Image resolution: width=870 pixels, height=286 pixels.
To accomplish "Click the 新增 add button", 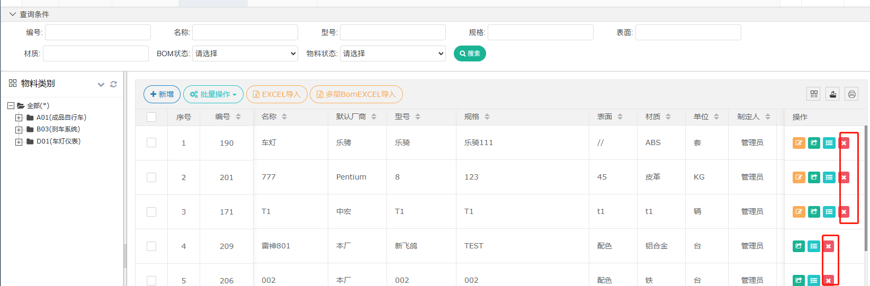I will point(162,94).
